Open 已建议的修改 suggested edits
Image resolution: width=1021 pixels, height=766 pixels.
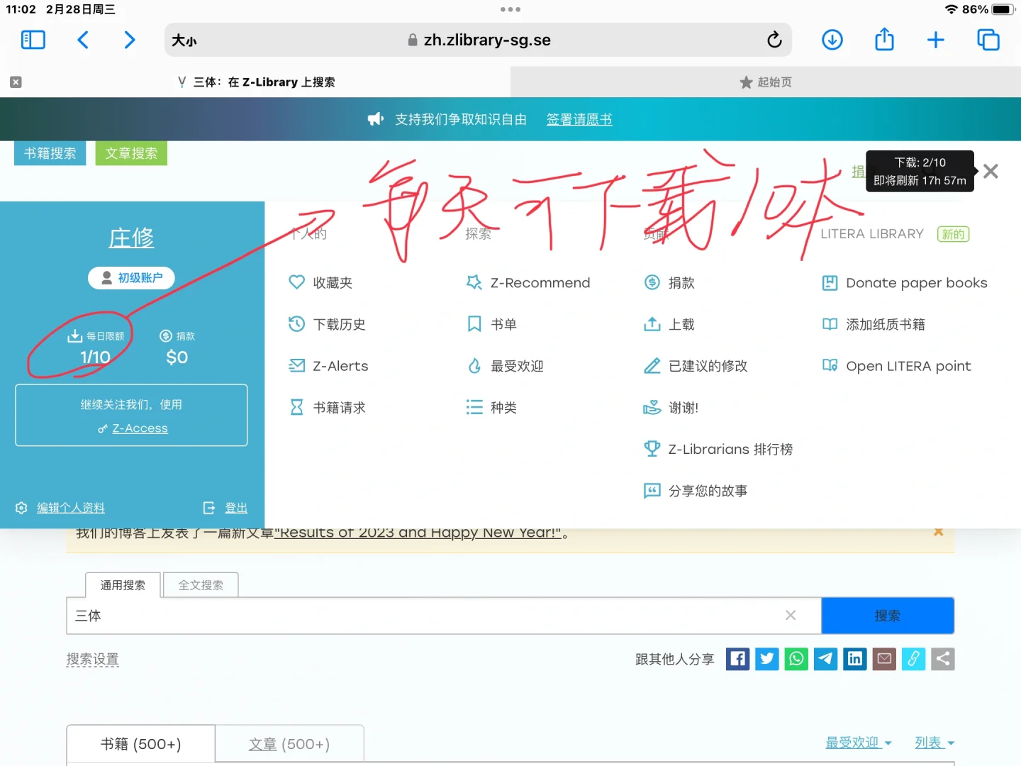(x=696, y=366)
